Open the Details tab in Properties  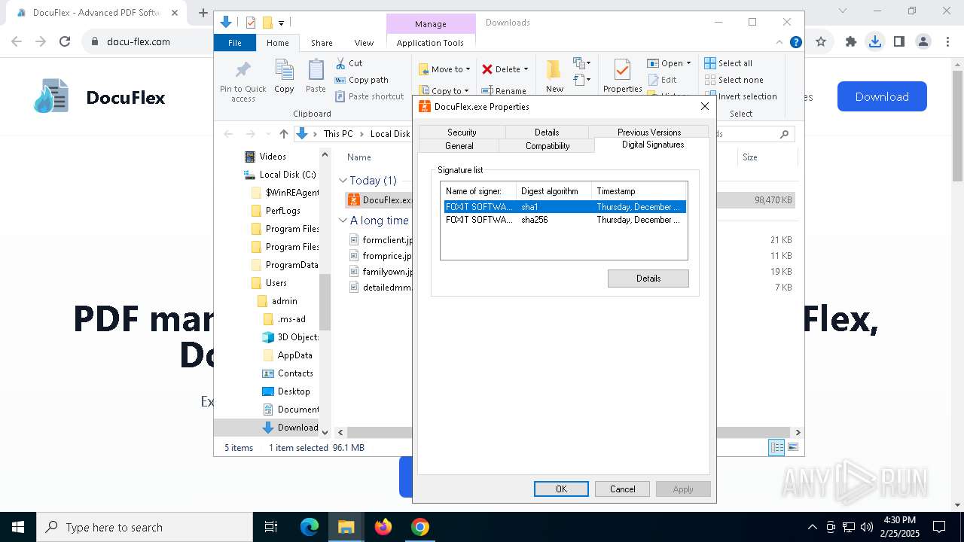click(547, 132)
